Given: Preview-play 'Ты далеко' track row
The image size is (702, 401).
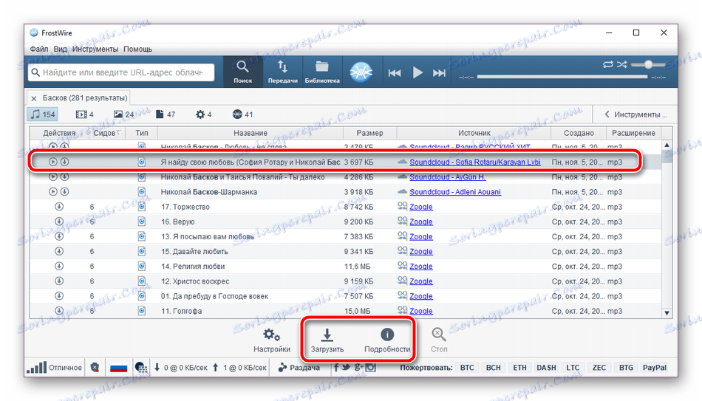Looking at the screenshot, I should (x=52, y=176).
